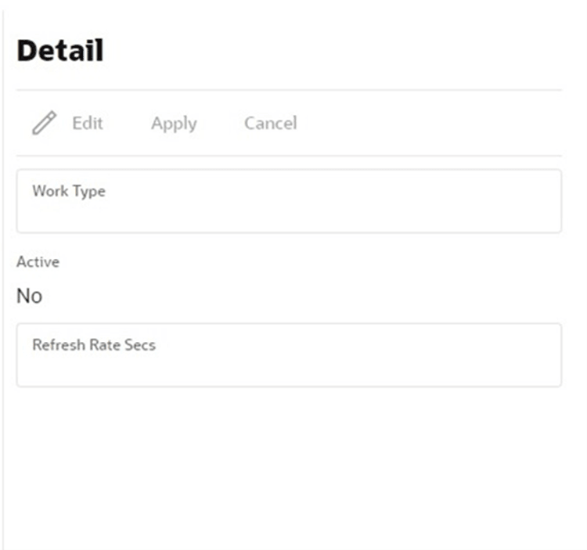Click blank space right of Cancel
The width and height of the screenshot is (587, 550).
[x=430, y=123]
